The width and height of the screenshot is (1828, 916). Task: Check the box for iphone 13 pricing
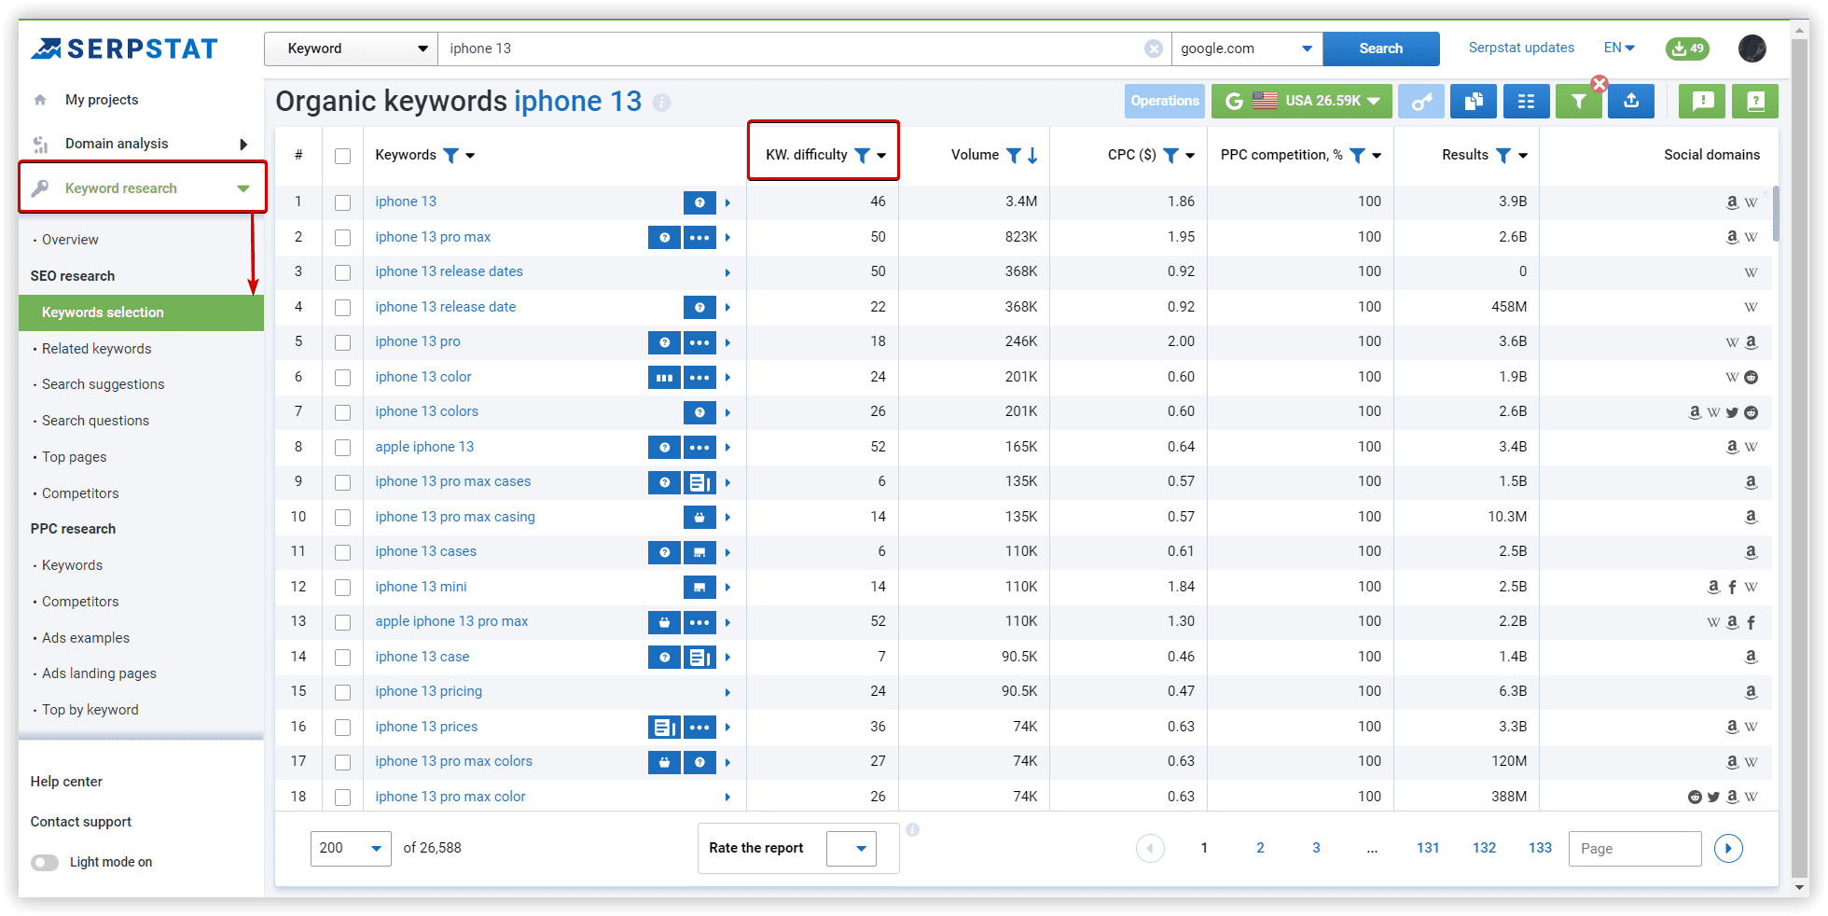pos(343,692)
